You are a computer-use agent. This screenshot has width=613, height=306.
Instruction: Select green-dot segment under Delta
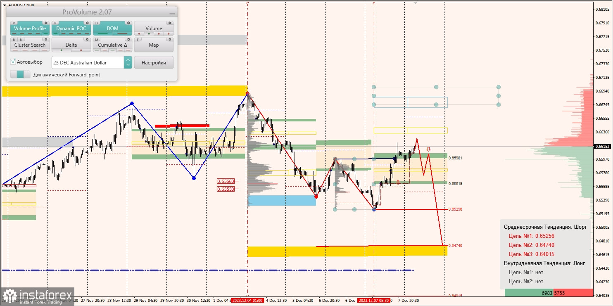(61, 50)
